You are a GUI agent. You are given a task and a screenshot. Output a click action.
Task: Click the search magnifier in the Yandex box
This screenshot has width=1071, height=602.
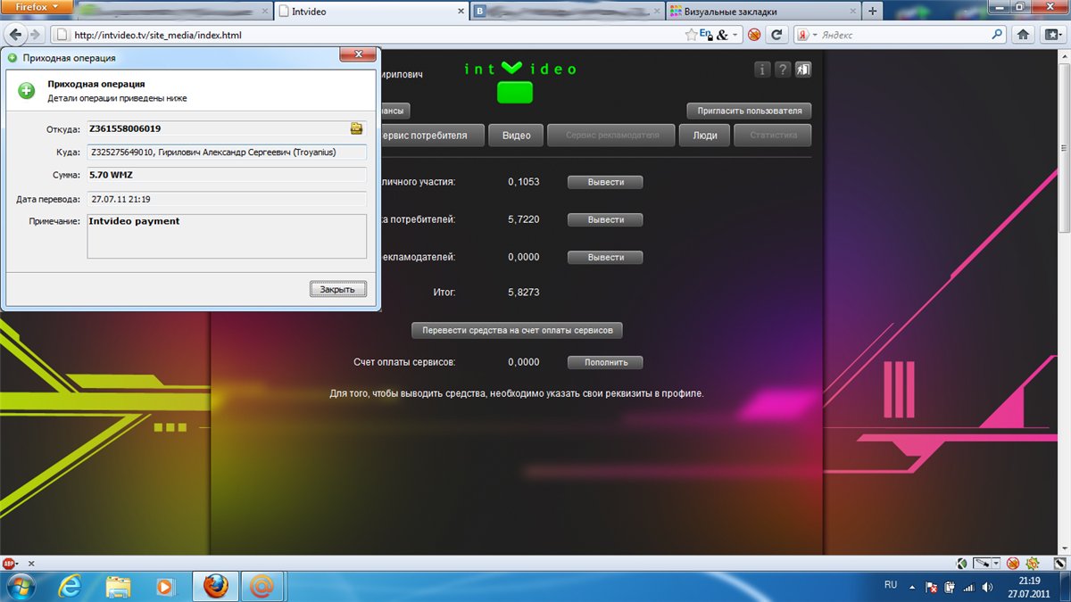(997, 35)
